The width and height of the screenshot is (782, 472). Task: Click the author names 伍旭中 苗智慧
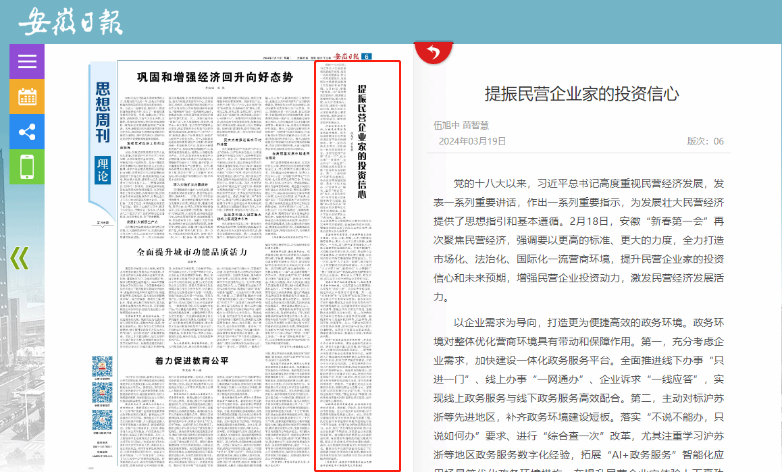click(x=461, y=125)
